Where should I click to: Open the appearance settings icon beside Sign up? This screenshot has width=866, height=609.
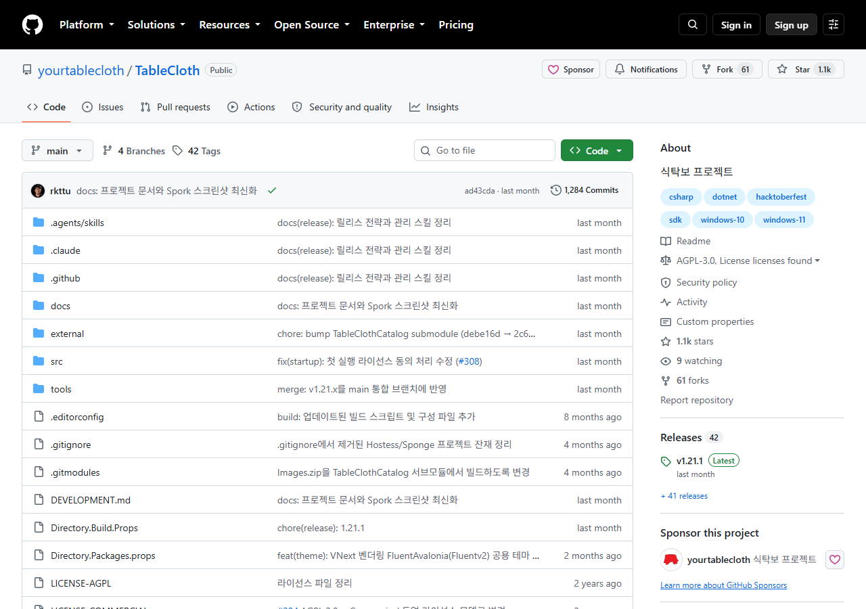point(834,24)
